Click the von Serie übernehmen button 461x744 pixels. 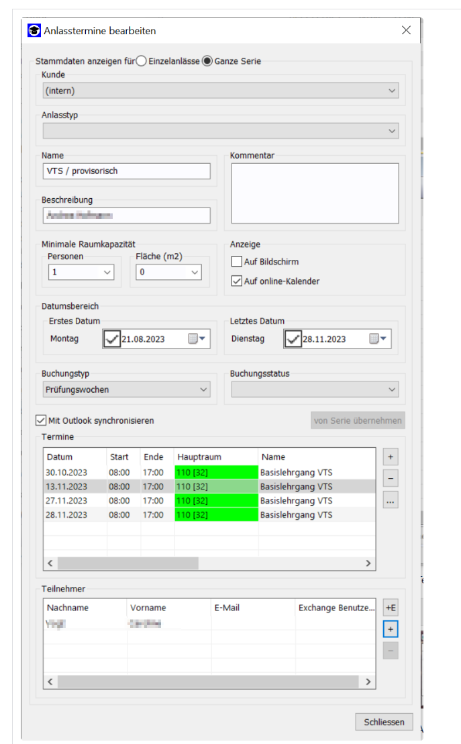coord(358,420)
